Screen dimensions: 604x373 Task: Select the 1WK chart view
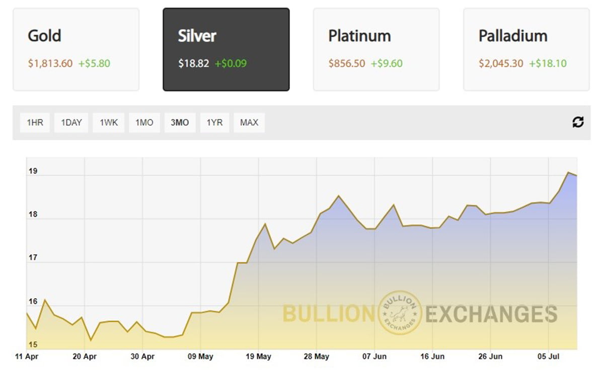(108, 122)
